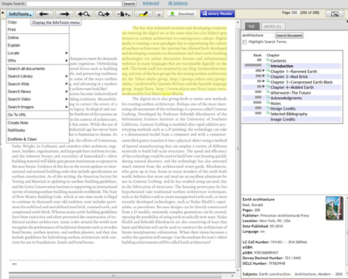Open Chapter 4–Molded Earth entry
Viewport: 348px width, 279px height.
[292, 87]
